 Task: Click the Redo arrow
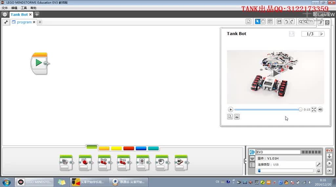coord(292,22)
